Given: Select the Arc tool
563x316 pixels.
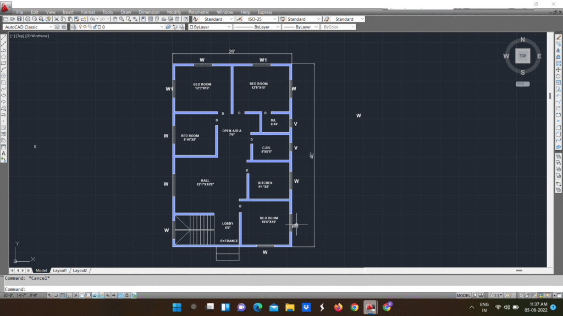Looking at the screenshot, I should pyautogui.click(x=4, y=70).
